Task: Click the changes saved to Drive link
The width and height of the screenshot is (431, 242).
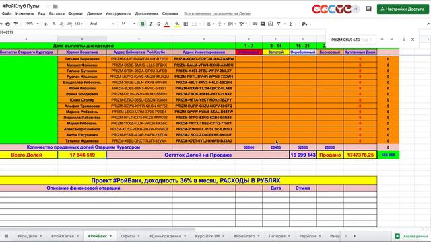Action: coord(217,13)
